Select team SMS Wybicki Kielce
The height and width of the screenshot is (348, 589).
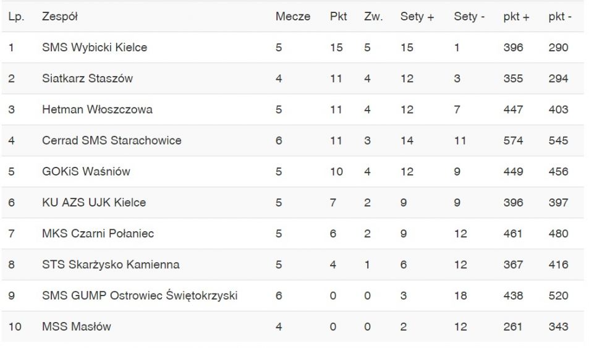point(95,48)
